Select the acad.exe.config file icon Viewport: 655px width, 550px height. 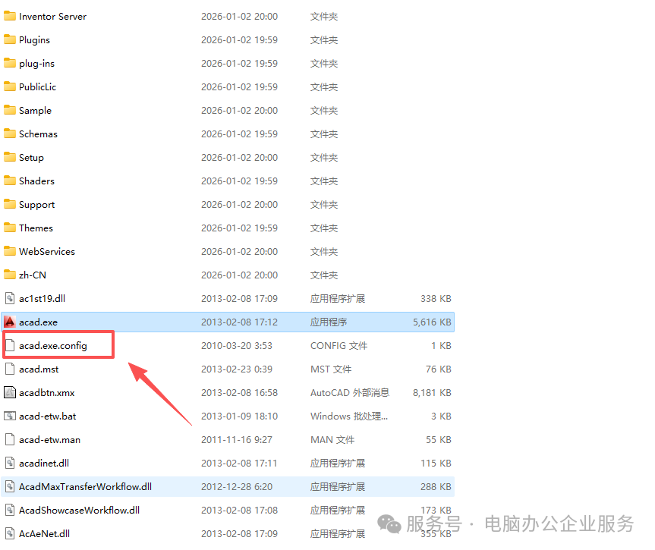click(10, 345)
